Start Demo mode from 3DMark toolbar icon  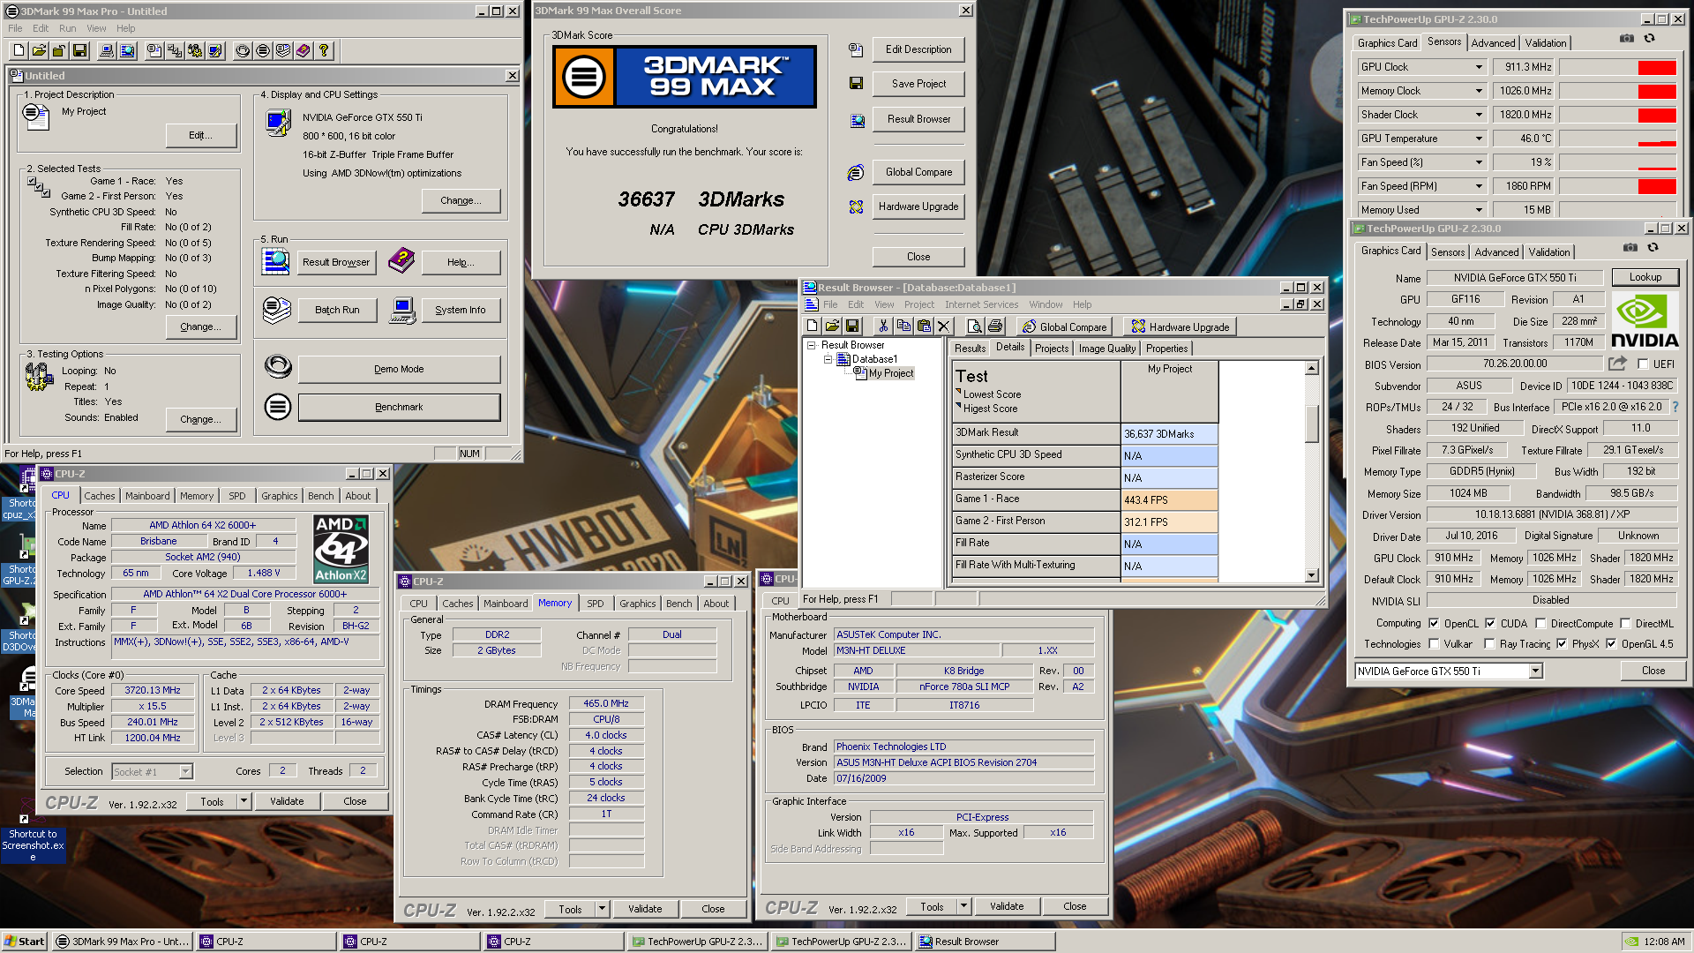coord(243,51)
